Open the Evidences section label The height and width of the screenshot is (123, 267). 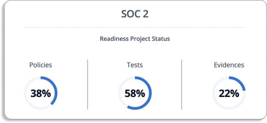[x=229, y=65]
